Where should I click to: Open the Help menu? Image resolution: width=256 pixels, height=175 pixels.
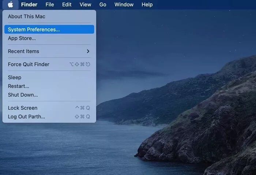click(147, 5)
